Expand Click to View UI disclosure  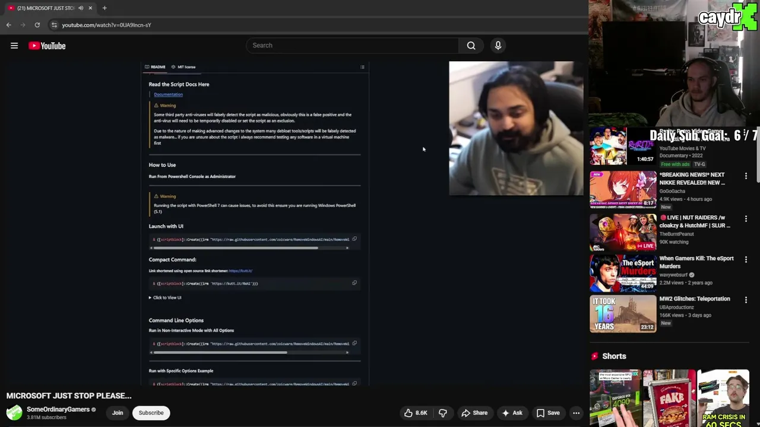click(165, 298)
